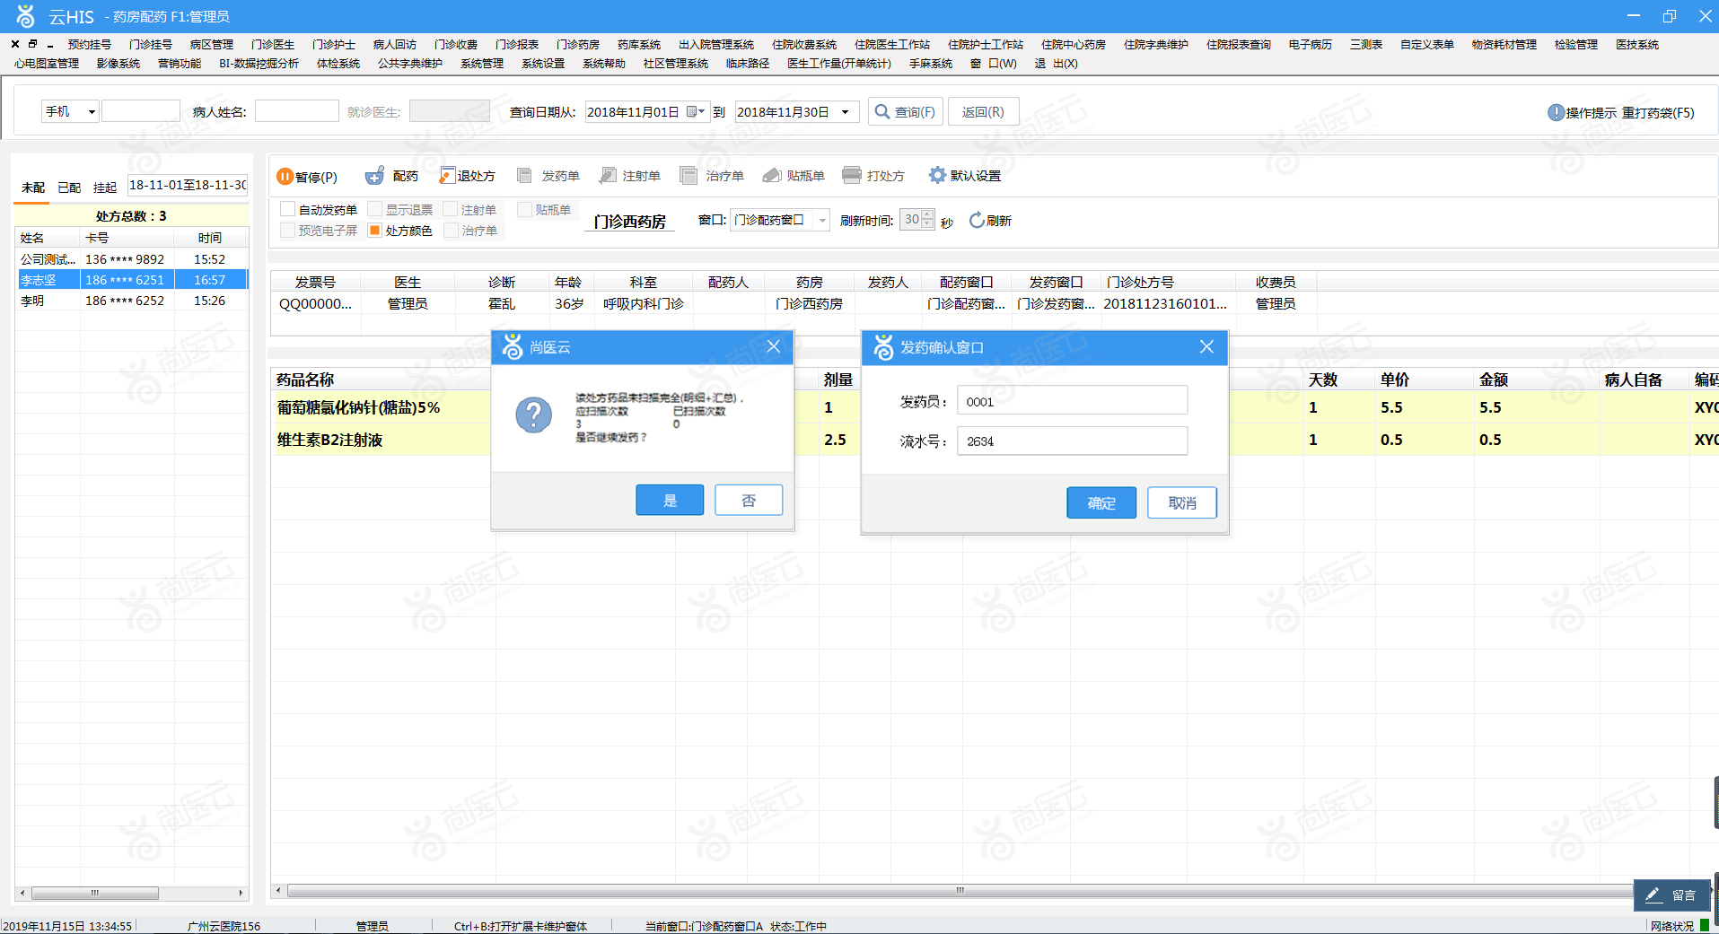This screenshot has width=1719, height=934.
Task: Click the 贴瓶单 bottle label icon
Action: tap(772, 176)
